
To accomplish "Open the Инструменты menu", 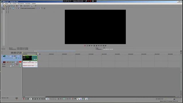I will tap(21, 4).
